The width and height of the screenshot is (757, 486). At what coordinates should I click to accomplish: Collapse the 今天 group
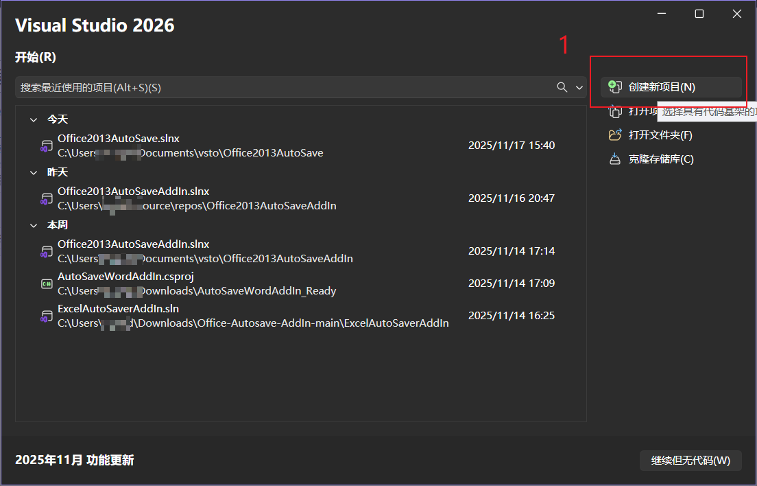tap(34, 119)
